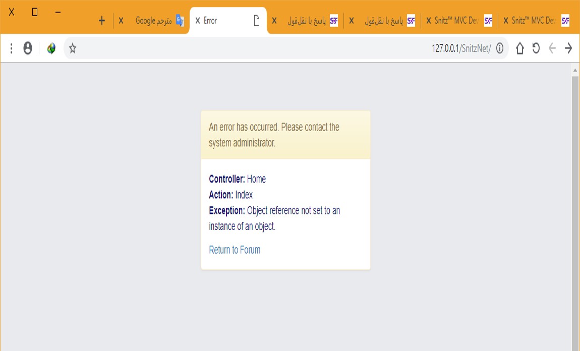Click the Internet Download Manager extension icon

(51, 48)
